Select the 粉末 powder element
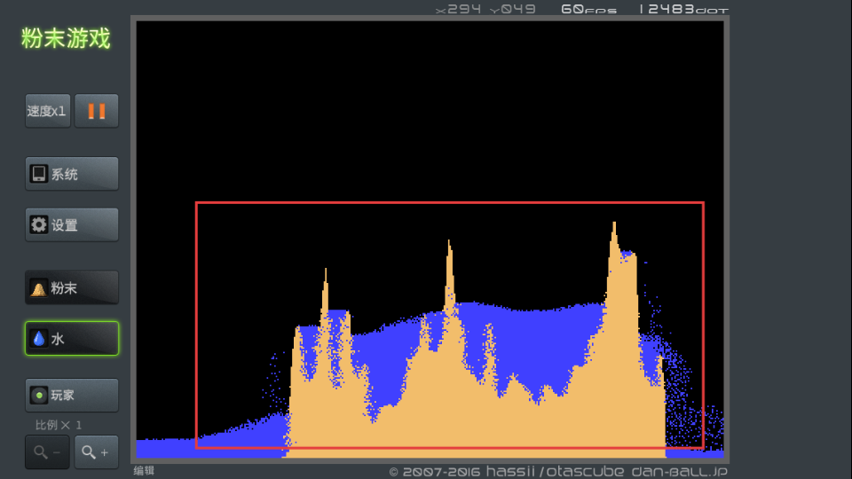 [71, 288]
